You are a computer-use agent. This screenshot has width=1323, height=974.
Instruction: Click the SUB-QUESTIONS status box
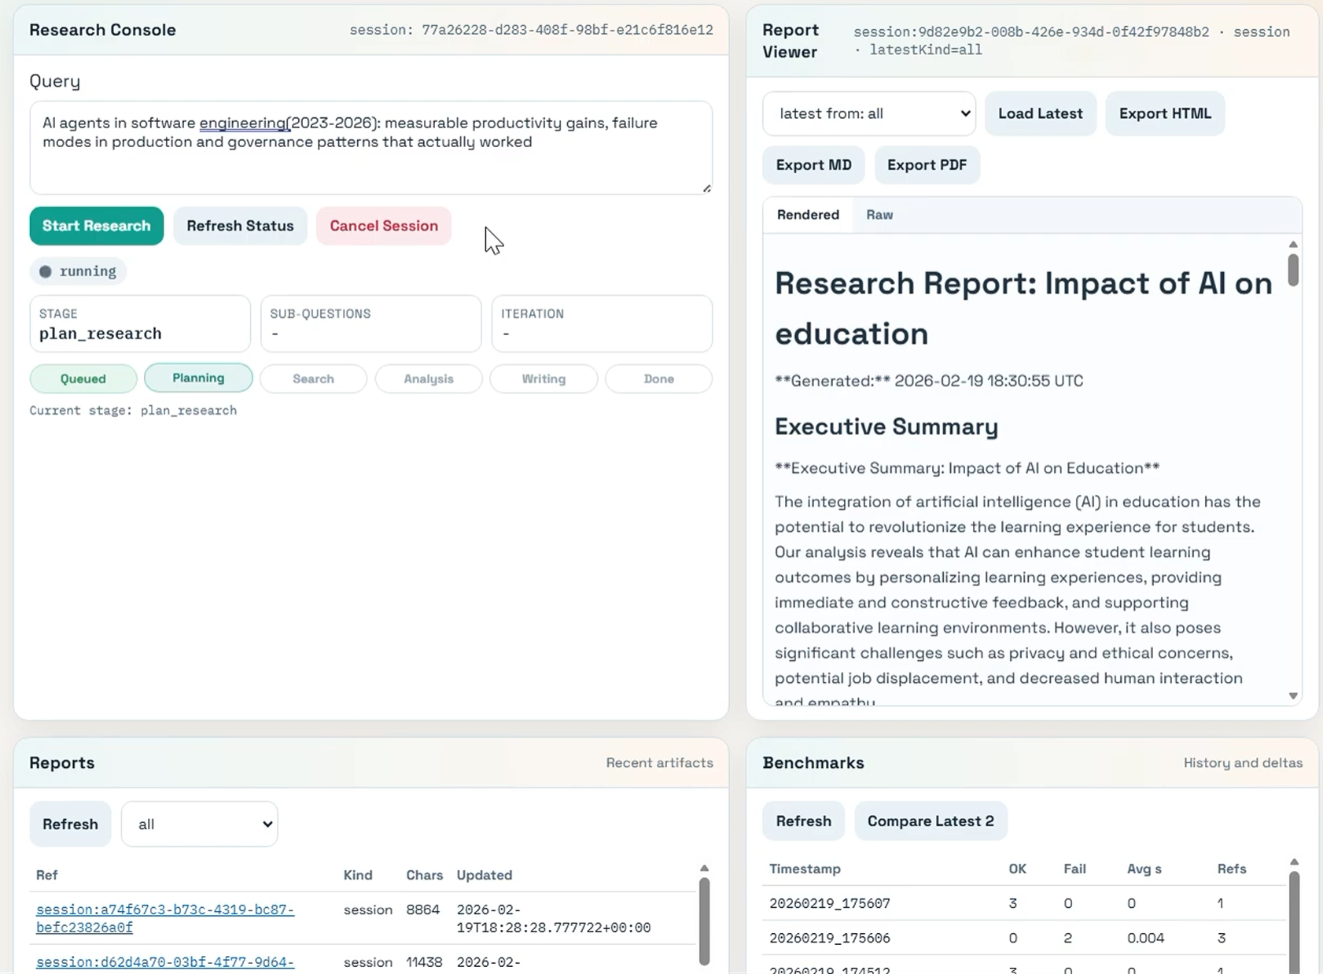370,323
